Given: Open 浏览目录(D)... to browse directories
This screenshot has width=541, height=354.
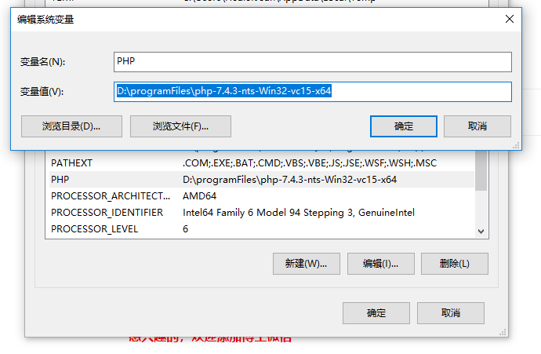Looking at the screenshot, I should [x=71, y=126].
